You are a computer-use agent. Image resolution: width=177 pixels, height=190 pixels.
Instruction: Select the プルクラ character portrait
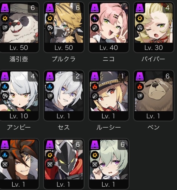tap(64, 23)
